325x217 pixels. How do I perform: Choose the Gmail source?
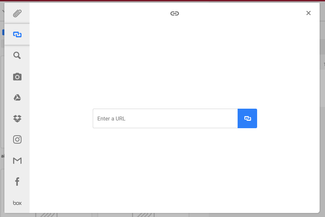click(x=17, y=160)
